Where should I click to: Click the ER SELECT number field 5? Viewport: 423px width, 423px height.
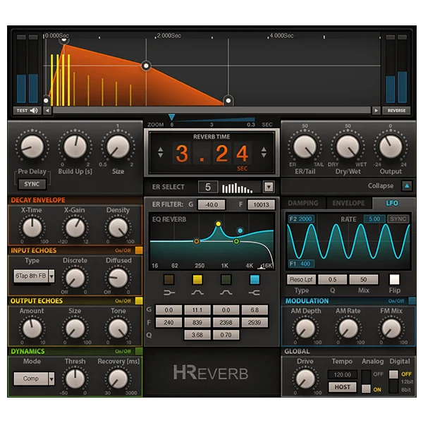[208, 187]
